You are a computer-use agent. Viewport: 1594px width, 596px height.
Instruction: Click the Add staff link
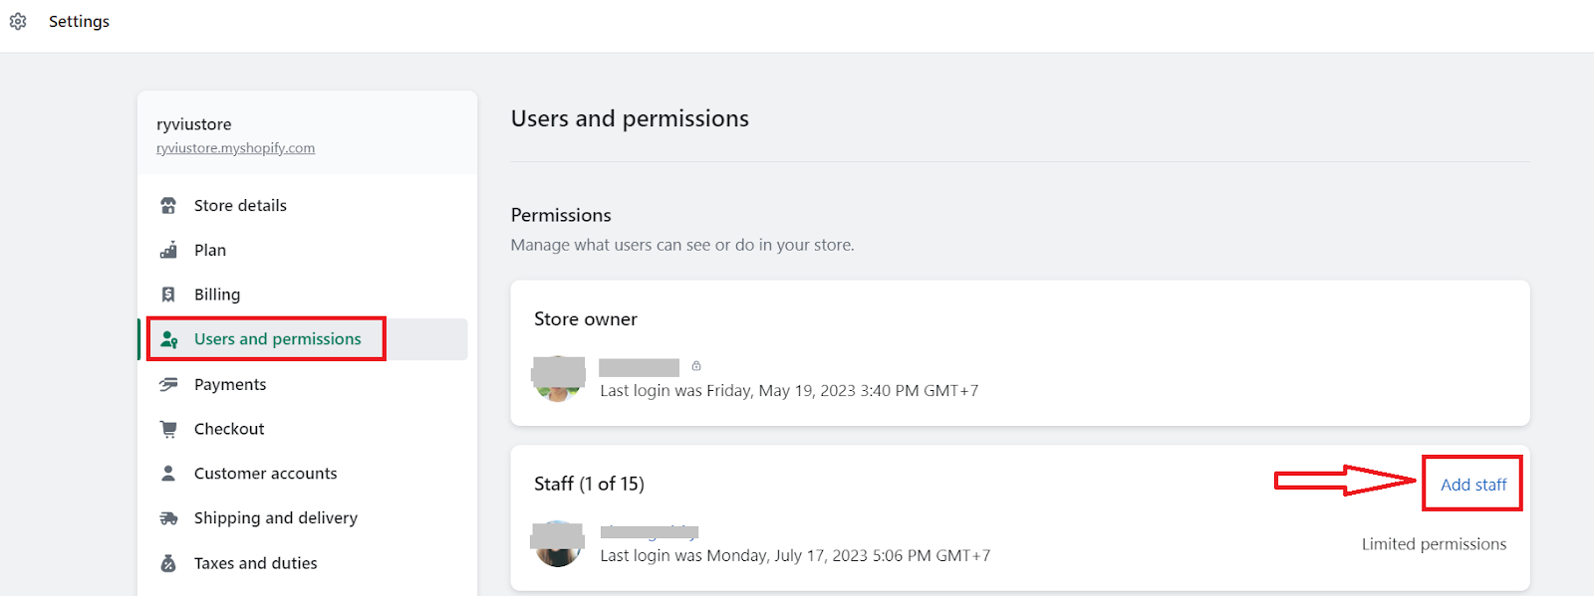click(x=1473, y=485)
